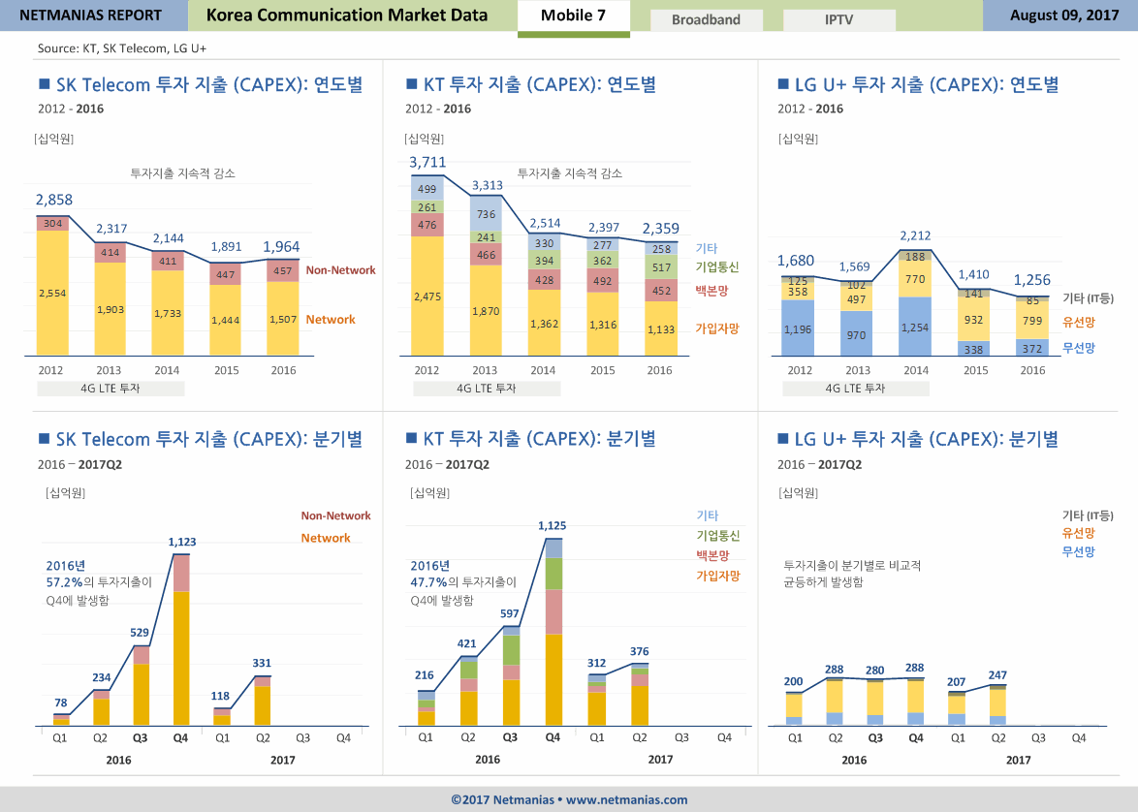Screen dimensions: 1138x812
Task: Open www.netmanias.com footer link
Action: tap(626, 799)
